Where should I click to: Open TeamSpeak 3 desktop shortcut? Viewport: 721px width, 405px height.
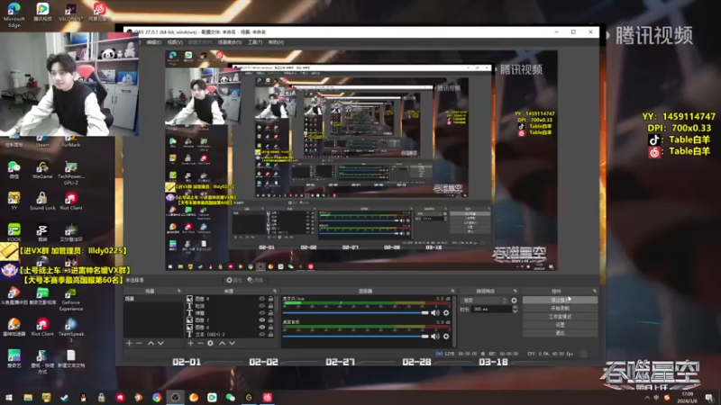coord(71,330)
